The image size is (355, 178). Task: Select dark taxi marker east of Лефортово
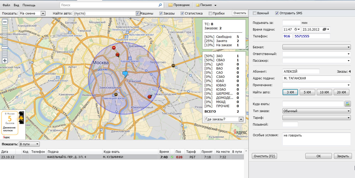173,66
